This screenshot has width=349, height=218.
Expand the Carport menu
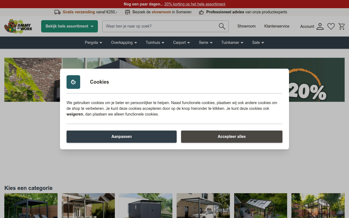[182, 43]
